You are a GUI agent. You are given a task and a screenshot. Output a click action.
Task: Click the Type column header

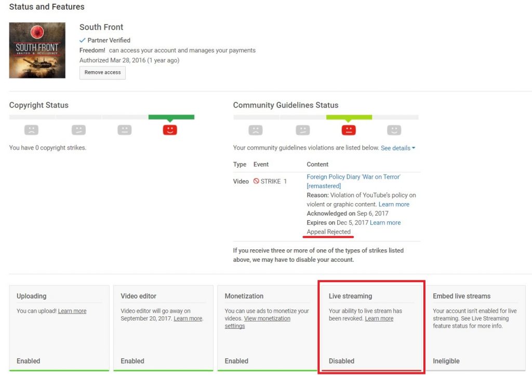[x=240, y=165]
